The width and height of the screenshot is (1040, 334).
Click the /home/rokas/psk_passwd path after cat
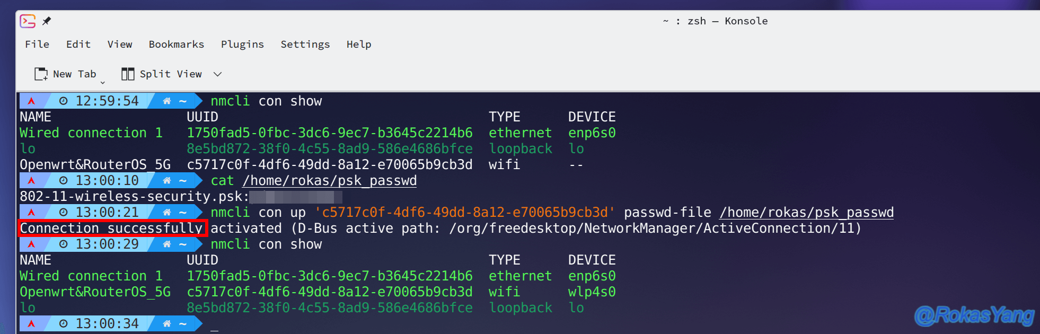(x=330, y=181)
